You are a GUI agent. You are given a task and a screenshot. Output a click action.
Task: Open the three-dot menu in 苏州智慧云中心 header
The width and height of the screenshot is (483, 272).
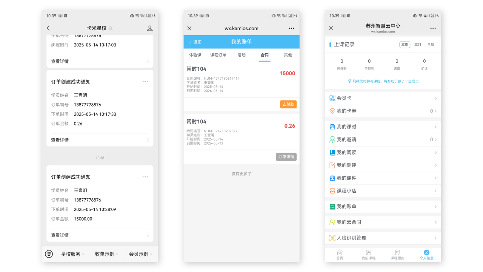point(433,28)
